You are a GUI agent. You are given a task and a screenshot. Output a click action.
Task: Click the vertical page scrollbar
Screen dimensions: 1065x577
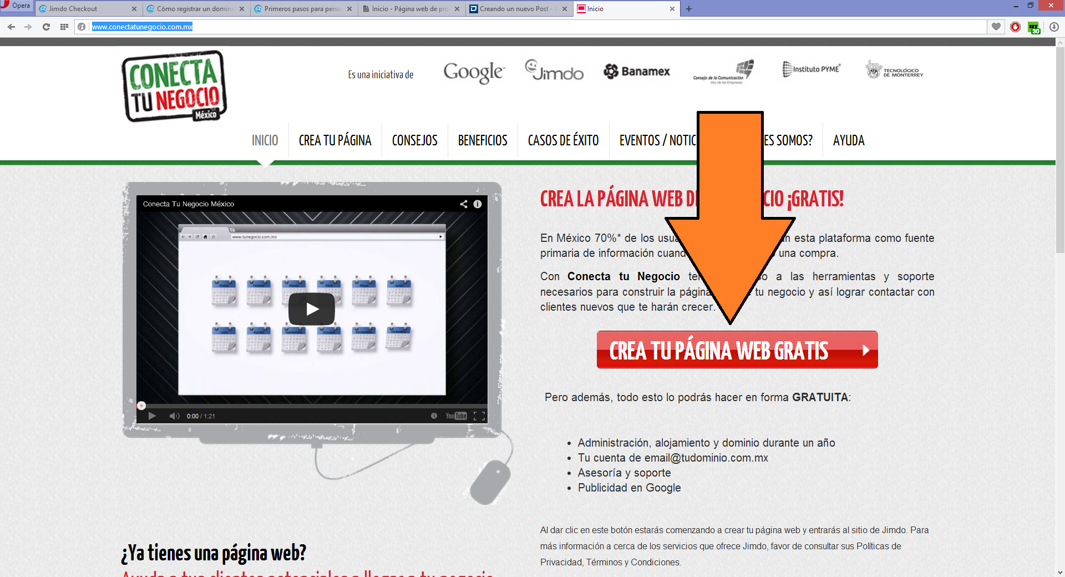coord(1060,150)
